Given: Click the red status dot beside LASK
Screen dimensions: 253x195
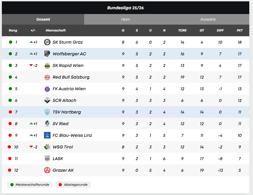Looking at the screenshot, I should click(x=10, y=158).
